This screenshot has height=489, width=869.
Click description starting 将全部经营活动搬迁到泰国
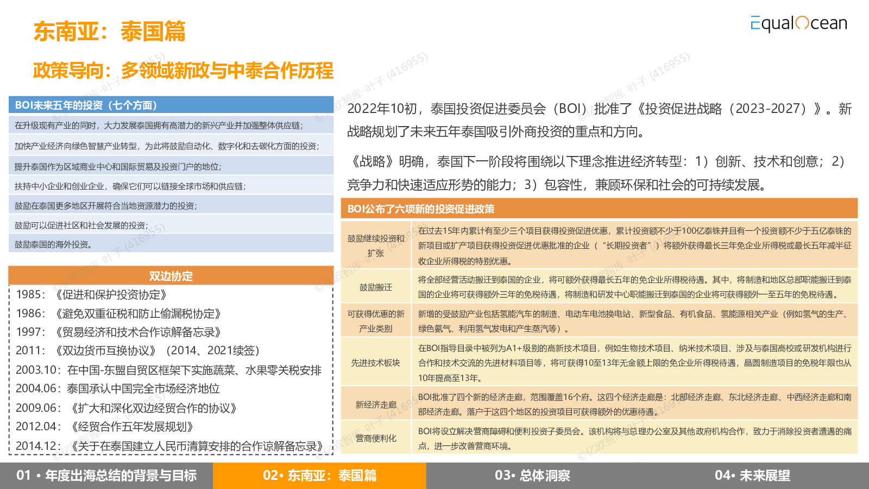tap(635, 287)
